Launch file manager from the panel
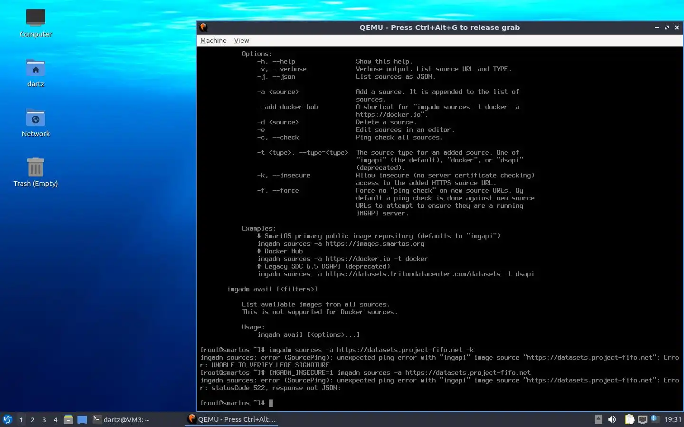 pyautogui.click(x=68, y=419)
